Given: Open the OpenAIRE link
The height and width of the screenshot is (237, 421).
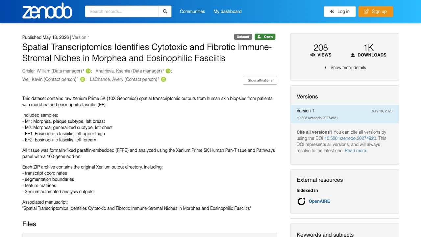Looking at the screenshot, I should point(319,201).
